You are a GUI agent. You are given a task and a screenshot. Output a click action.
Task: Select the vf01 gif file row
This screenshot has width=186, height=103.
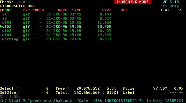pyautogui.click(x=7, y=22)
